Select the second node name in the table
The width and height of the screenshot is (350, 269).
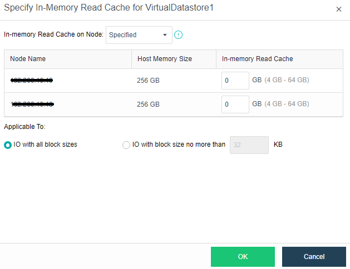(32, 104)
